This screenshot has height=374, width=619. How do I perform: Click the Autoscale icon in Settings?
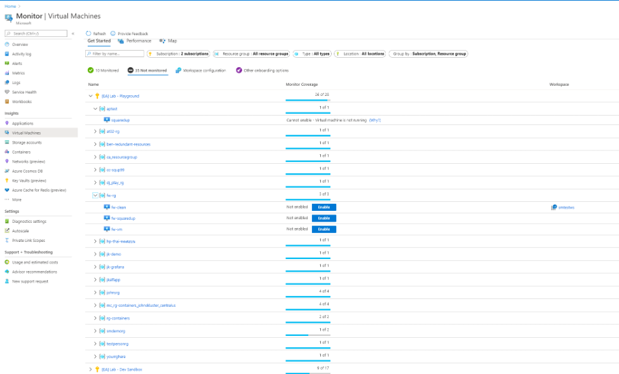(7, 230)
